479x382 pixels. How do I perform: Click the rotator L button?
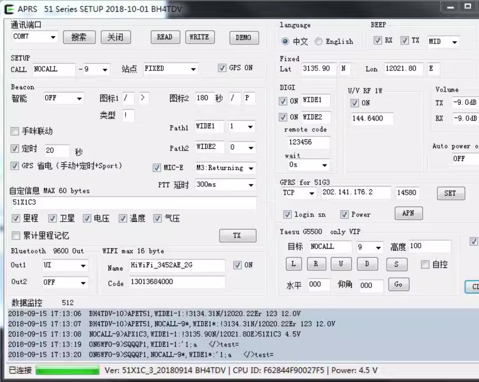[x=293, y=264]
